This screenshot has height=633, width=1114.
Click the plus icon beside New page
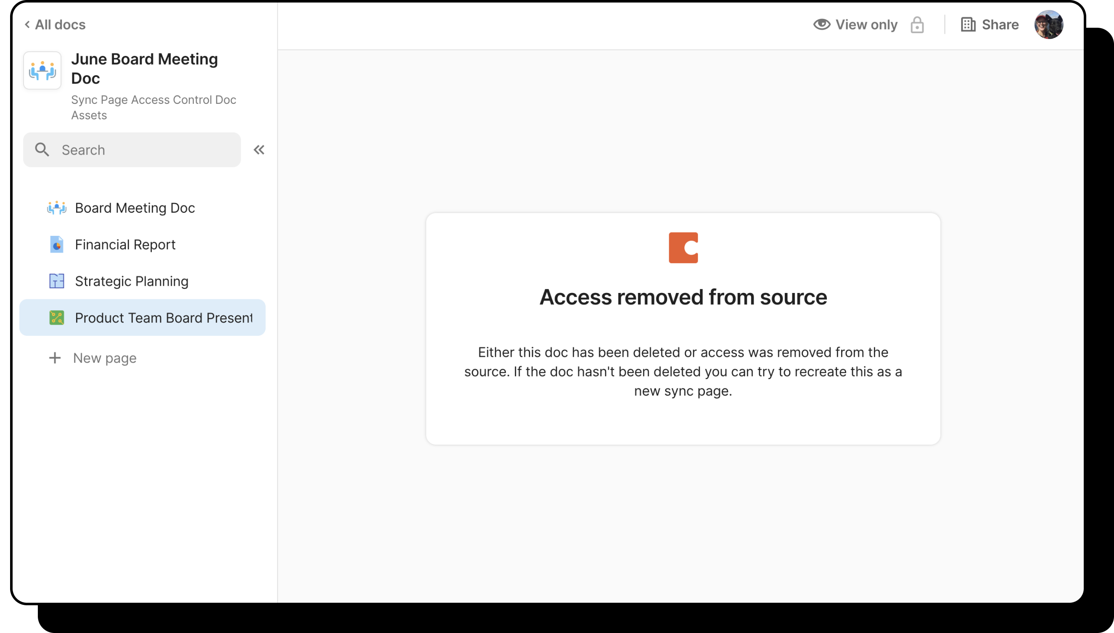[55, 358]
